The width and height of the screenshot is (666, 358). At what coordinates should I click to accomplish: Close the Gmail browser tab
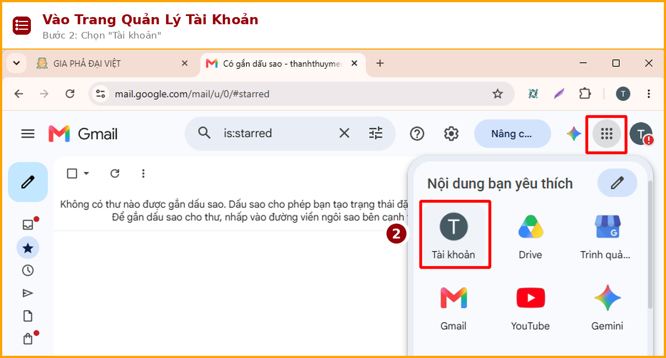click(355, 63)
